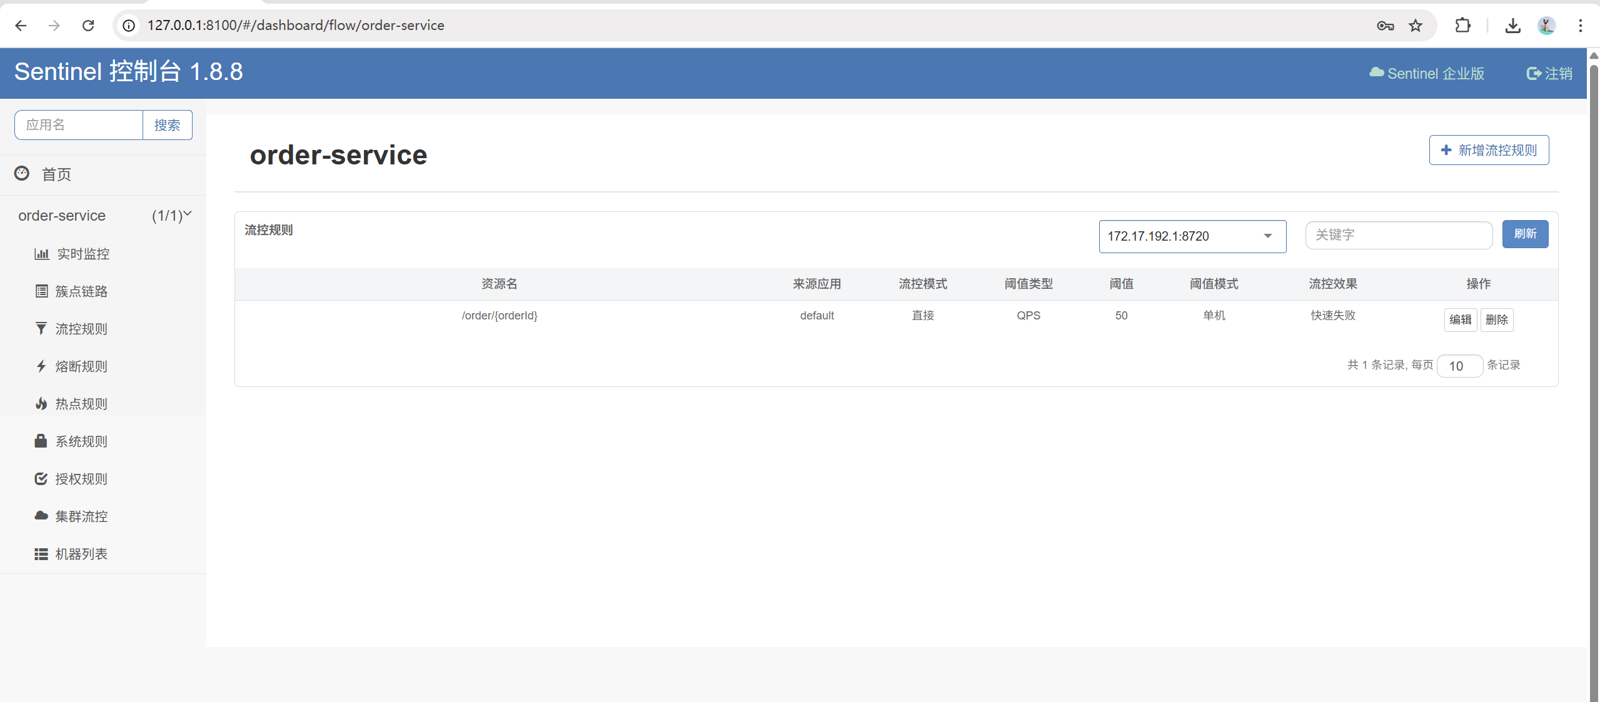Screen dimensions: 1600x702
Task: Click 编辑 for /order/{orderId} rule
Action: tap(1460, 320)
